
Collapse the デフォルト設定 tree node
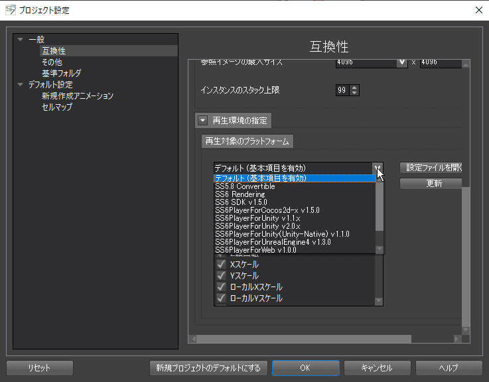point(21,84)
